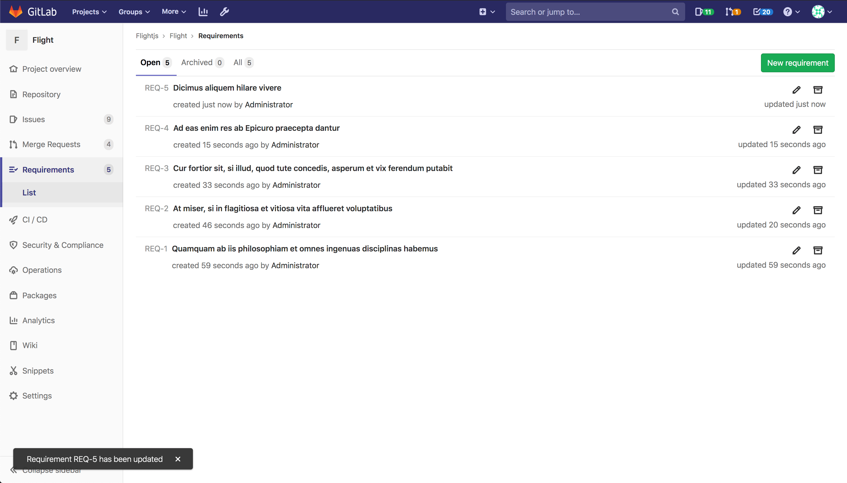The height and width of the screenshot is (483, 847).
Task: Archive requirement REQ-4 using the archive icon
Action: [x=818, y=130]
